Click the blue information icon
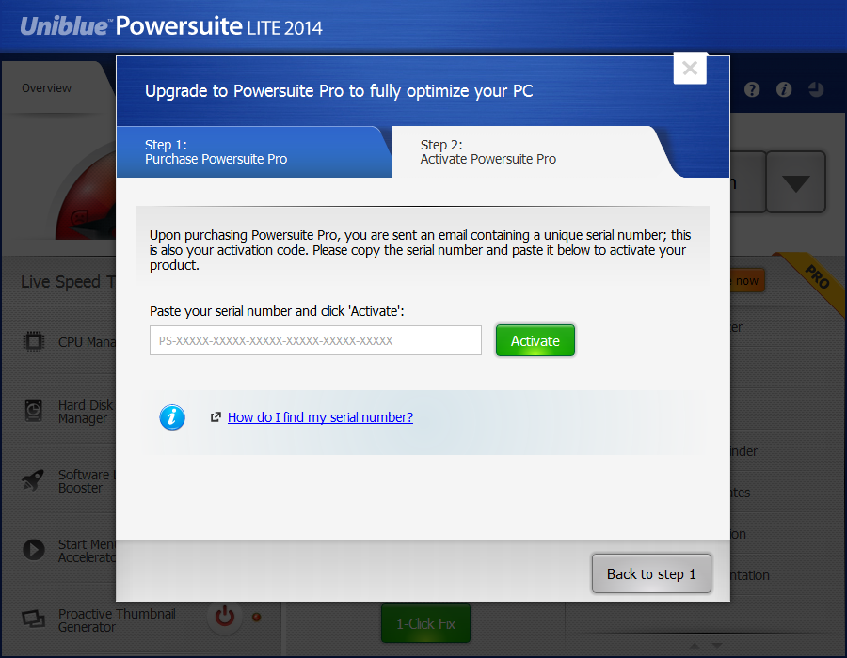 click(x=172, y=417)
